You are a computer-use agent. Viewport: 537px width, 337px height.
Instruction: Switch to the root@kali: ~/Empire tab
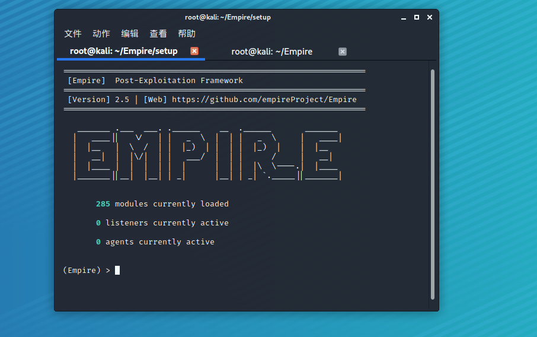[x=271, y=52]
